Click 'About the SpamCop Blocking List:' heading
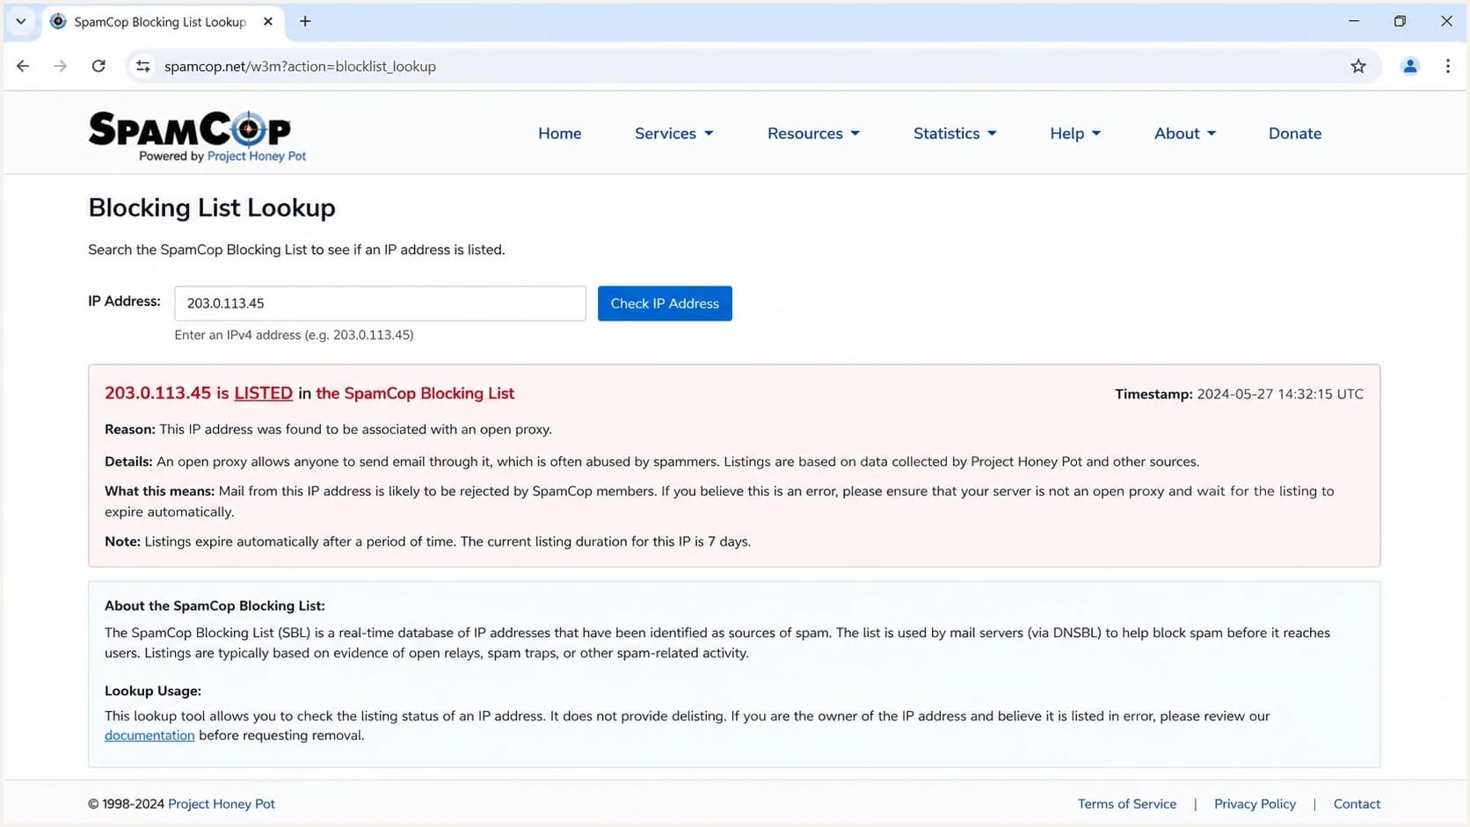 pyautogui.click(x=215, y=606)
